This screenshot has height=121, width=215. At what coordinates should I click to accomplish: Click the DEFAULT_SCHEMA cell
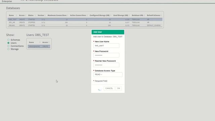[x=154, y=26]
